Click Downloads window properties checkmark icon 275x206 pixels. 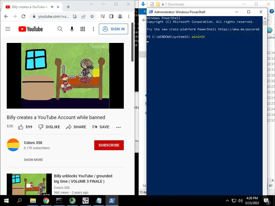pyautogui.click(x=152, y=4)
